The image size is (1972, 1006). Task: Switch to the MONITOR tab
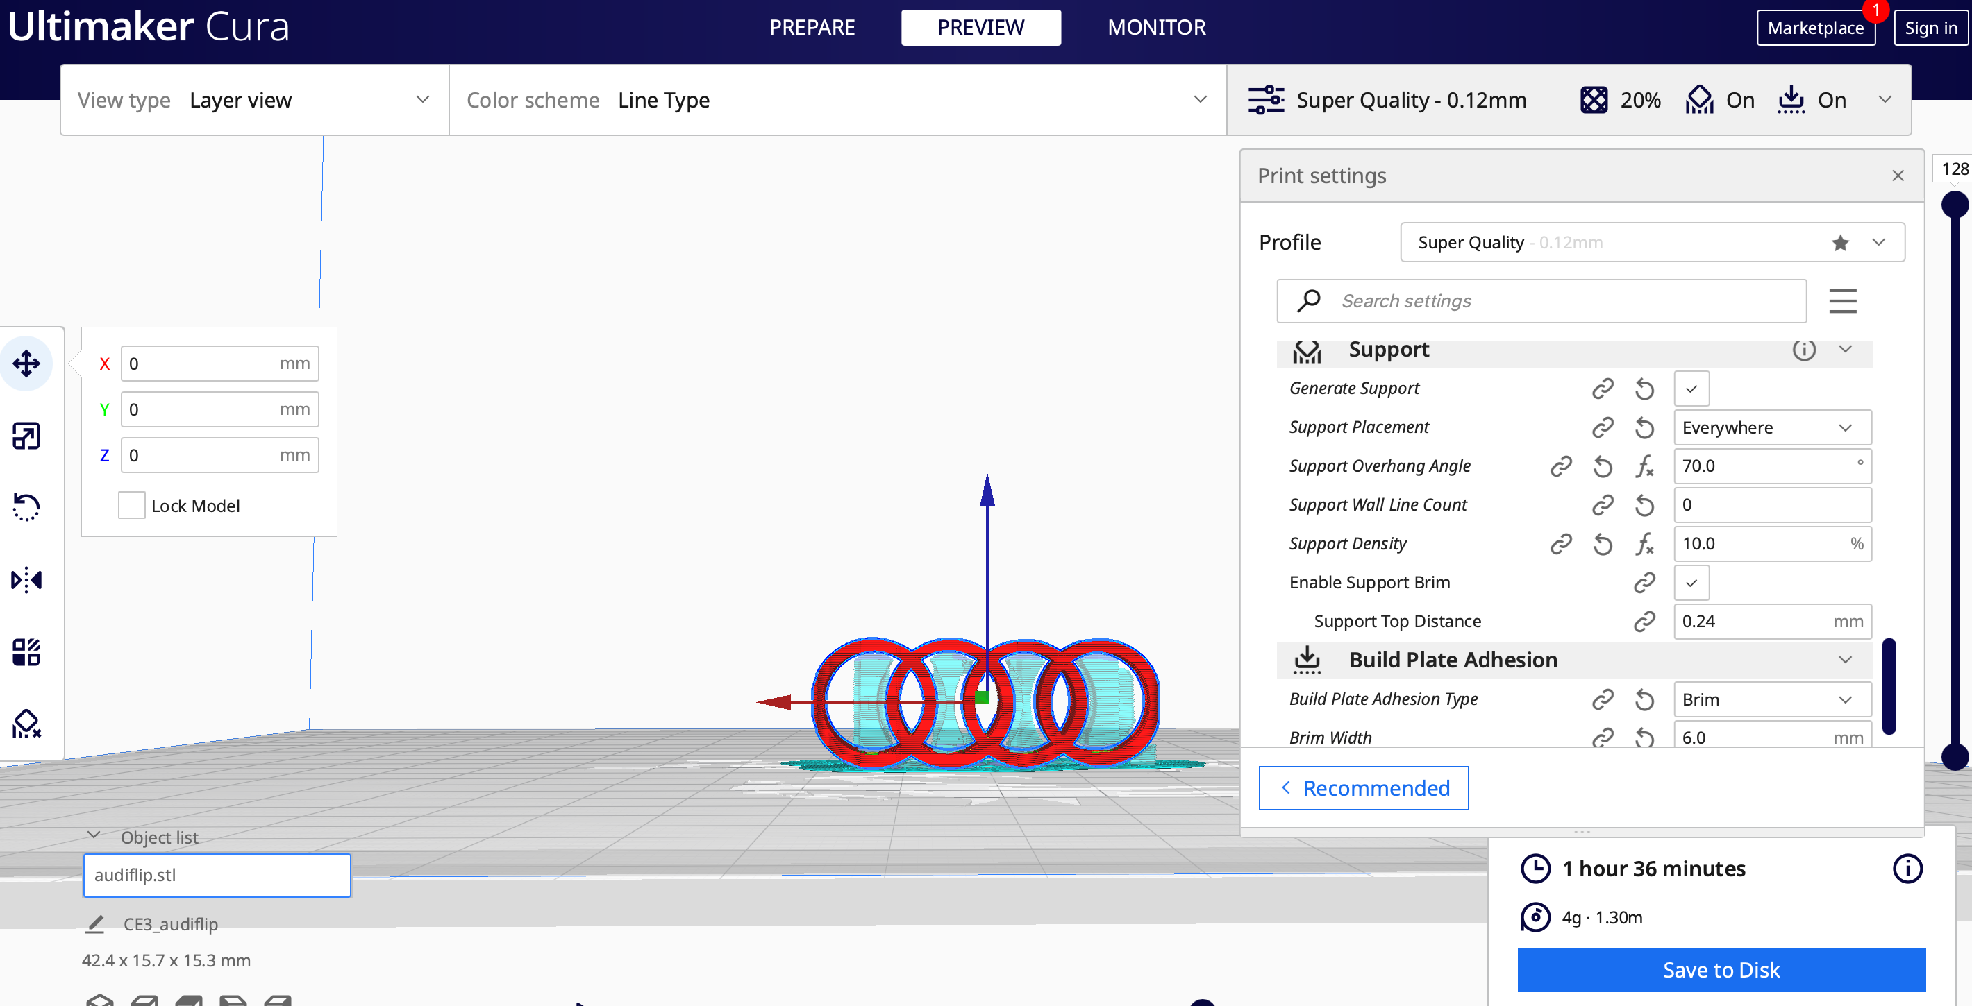click(1154, 26)
